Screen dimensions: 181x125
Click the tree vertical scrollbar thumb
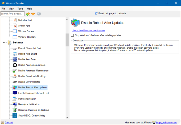click(x=67, y=40)
